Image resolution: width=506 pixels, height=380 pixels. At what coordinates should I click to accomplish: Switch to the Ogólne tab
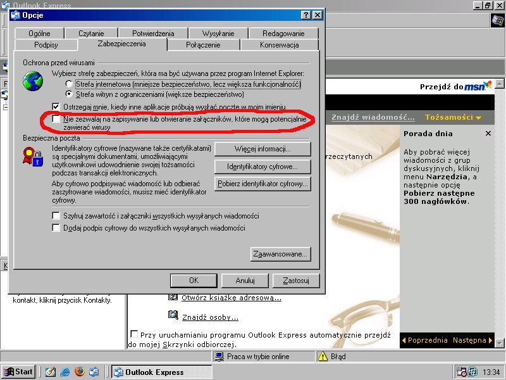coord(39,34)
